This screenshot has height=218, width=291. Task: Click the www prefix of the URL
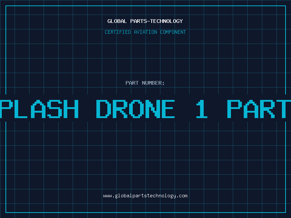pyautogui.click(x=107, y=196)
